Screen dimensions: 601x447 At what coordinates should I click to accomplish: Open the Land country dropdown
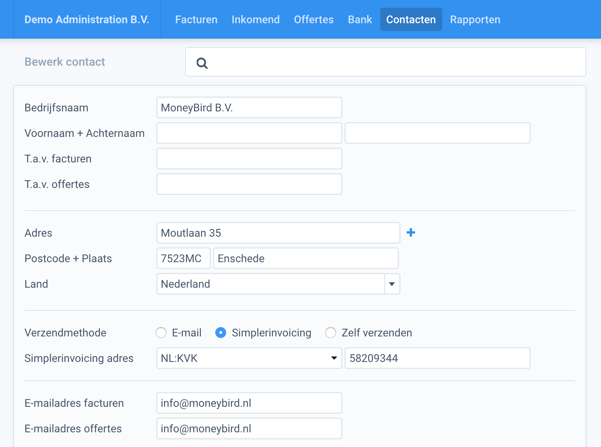coord(392,284)
